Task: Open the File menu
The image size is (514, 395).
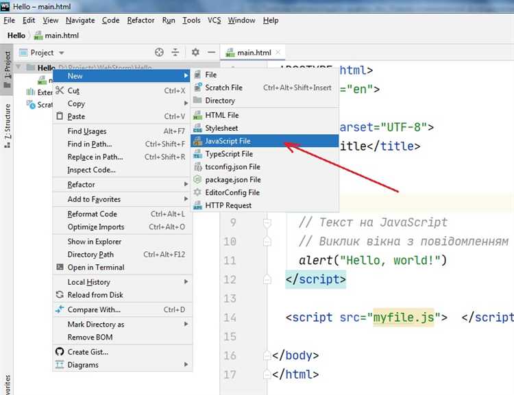Action: [x=9, y=21]
